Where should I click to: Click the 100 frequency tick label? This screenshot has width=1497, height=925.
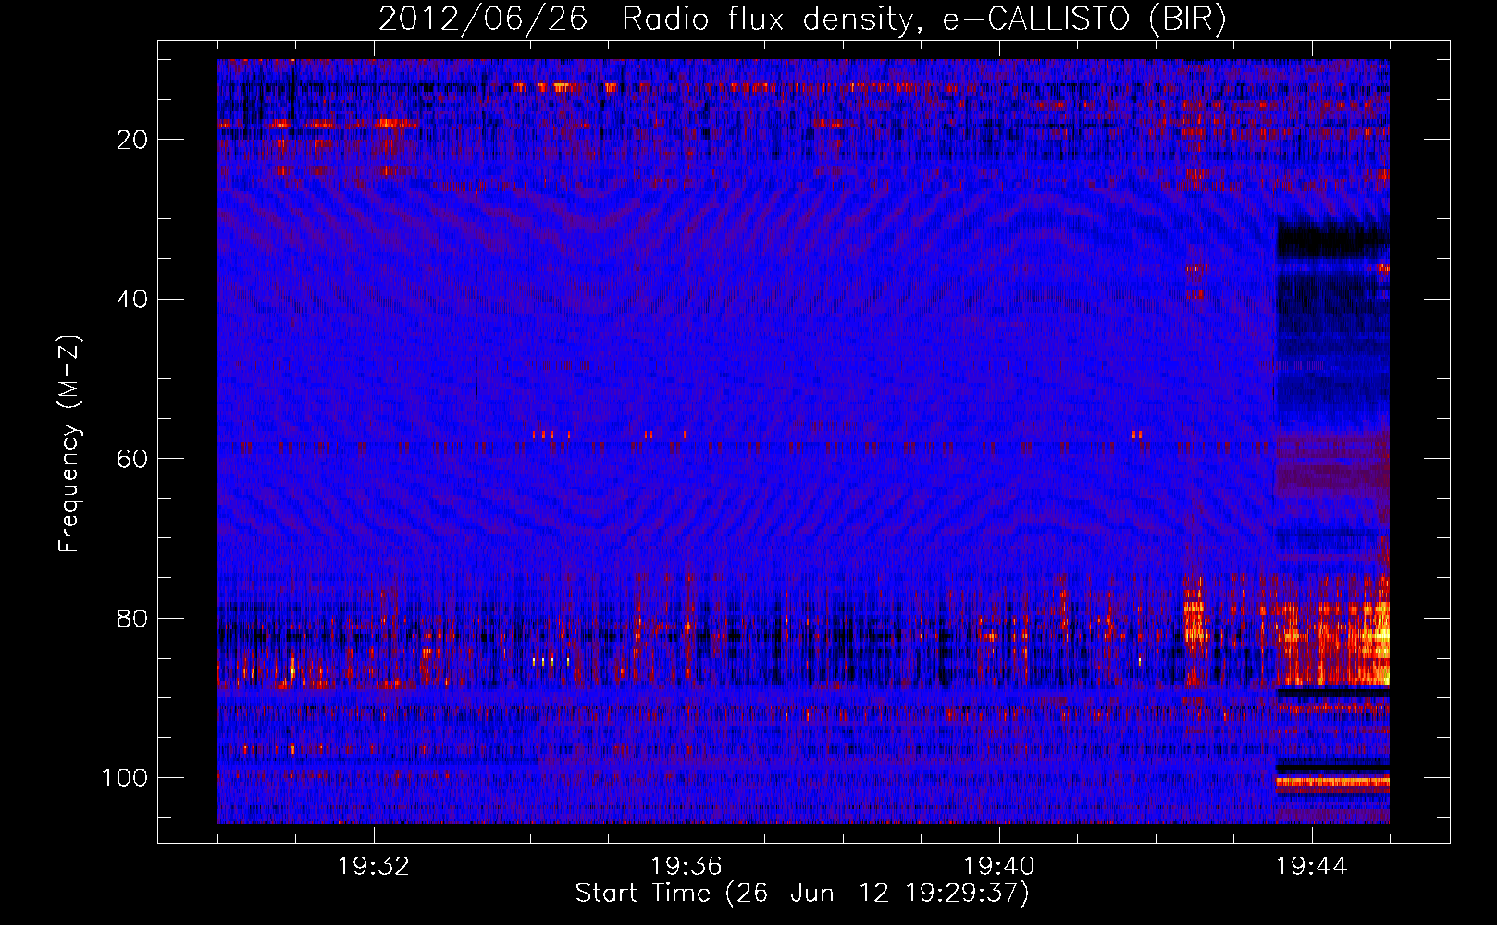125,778
